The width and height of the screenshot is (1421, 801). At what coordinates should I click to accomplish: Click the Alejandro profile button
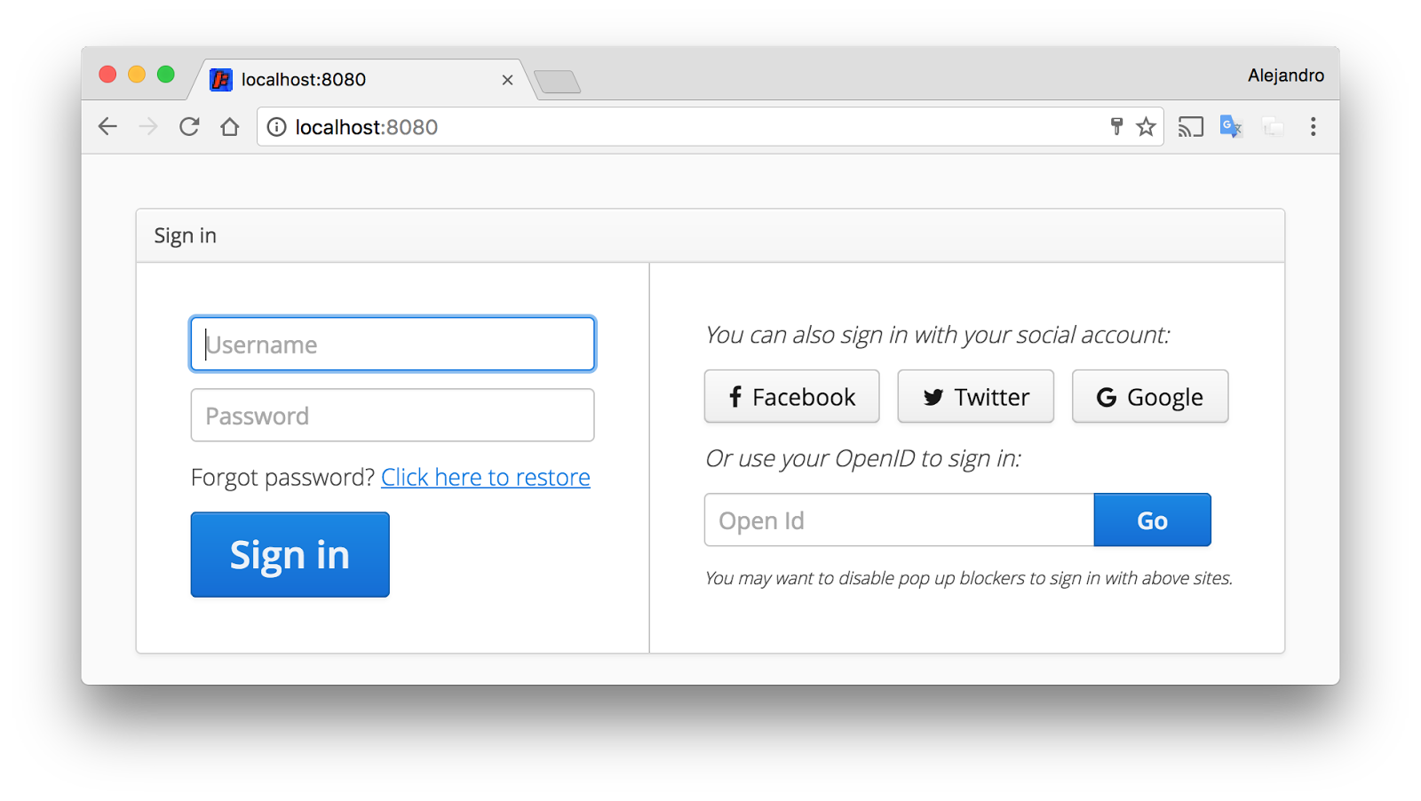[1285, 75]
